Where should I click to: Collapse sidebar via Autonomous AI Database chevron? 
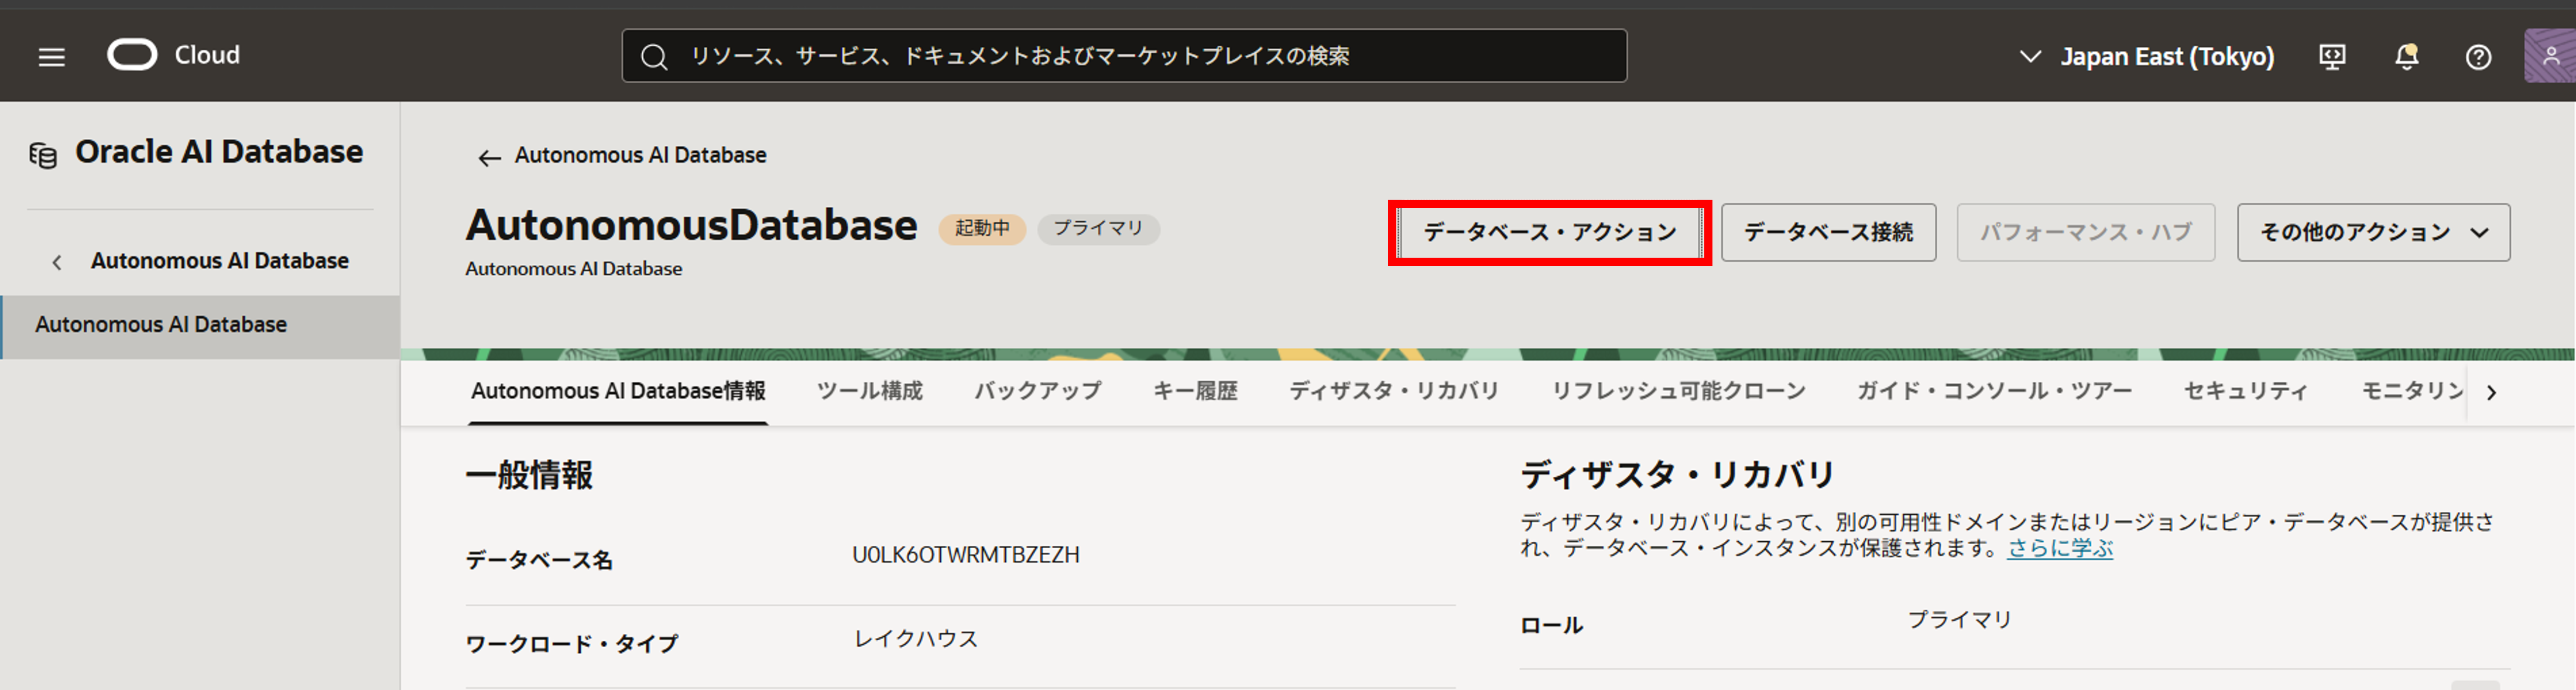click(57, 262)
